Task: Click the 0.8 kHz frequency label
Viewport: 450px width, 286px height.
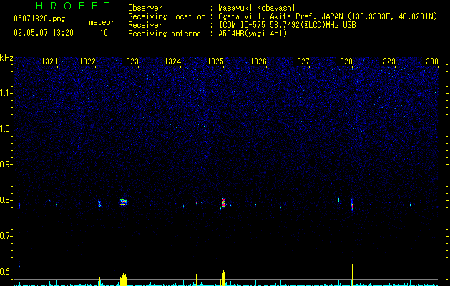Action: (x=6, y=200)
